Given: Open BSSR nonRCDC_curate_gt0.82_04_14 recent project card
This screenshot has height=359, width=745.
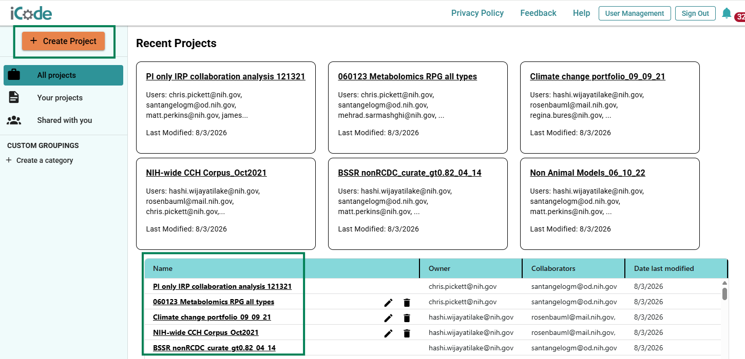Looking at the screenshot, I should pyautogui.click(x=417, y=203).
